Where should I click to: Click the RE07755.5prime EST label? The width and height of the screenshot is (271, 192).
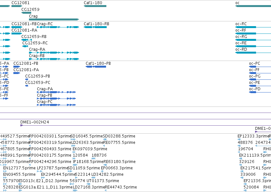pyautogui.click(x=119, y=143)
